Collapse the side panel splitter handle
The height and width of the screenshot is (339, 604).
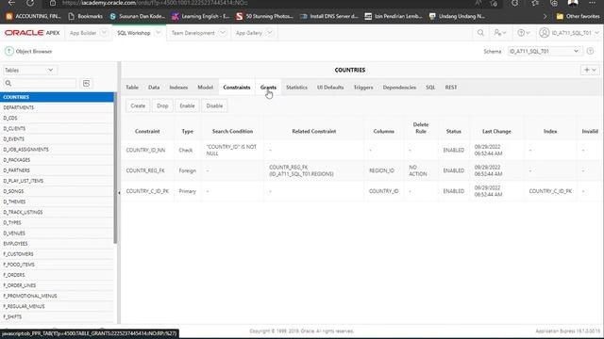coord(119,193)
